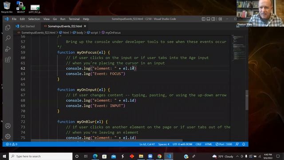Open Microsoft Store from the taskbar
The image size is (284, 160).
pos(104,156)
